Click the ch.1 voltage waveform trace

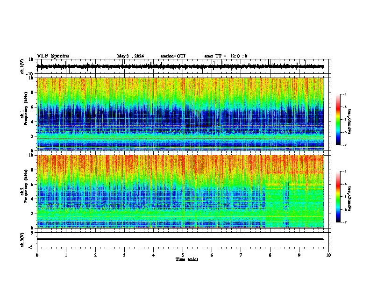(180, 66)
